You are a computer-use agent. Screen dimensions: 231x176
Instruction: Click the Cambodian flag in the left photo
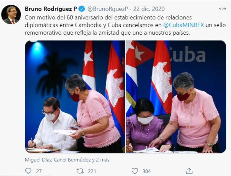(115, 91)
